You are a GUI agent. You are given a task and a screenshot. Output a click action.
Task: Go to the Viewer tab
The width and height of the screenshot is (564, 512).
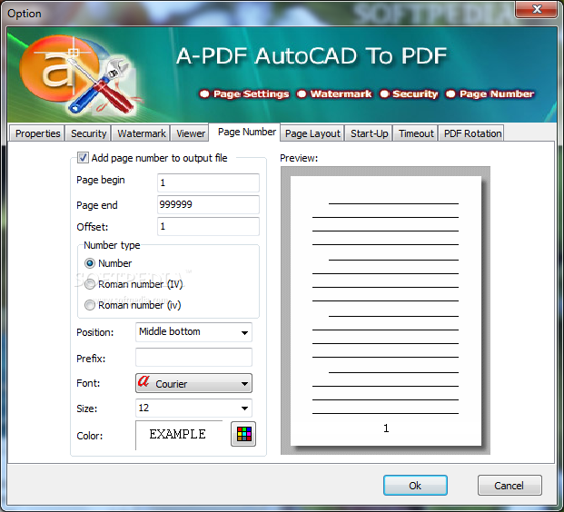coord(191,133)
